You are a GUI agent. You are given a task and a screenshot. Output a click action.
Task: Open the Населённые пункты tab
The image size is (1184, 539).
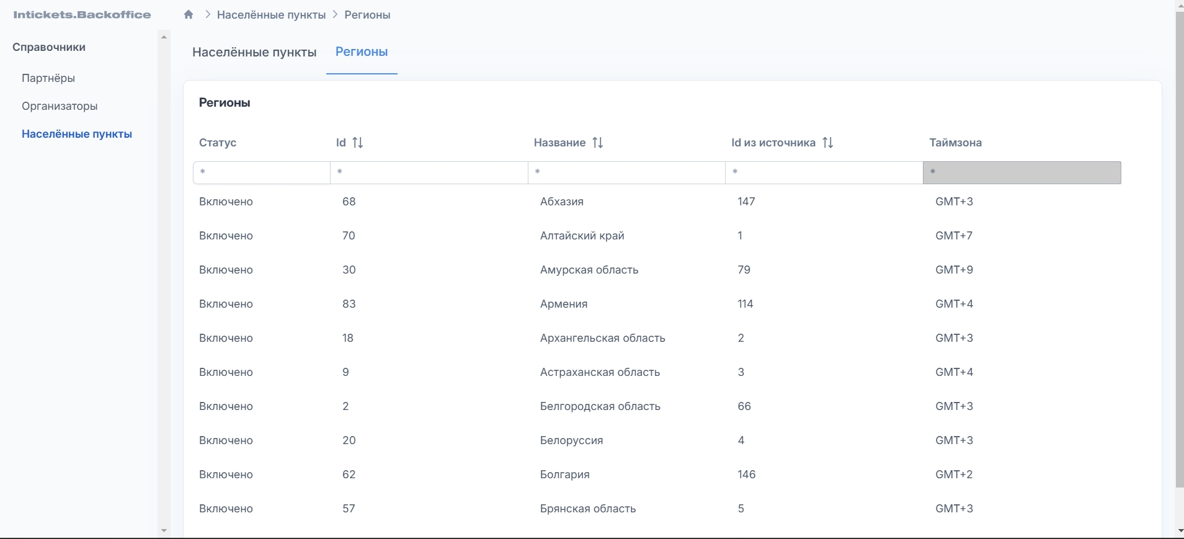pos(254,52)
